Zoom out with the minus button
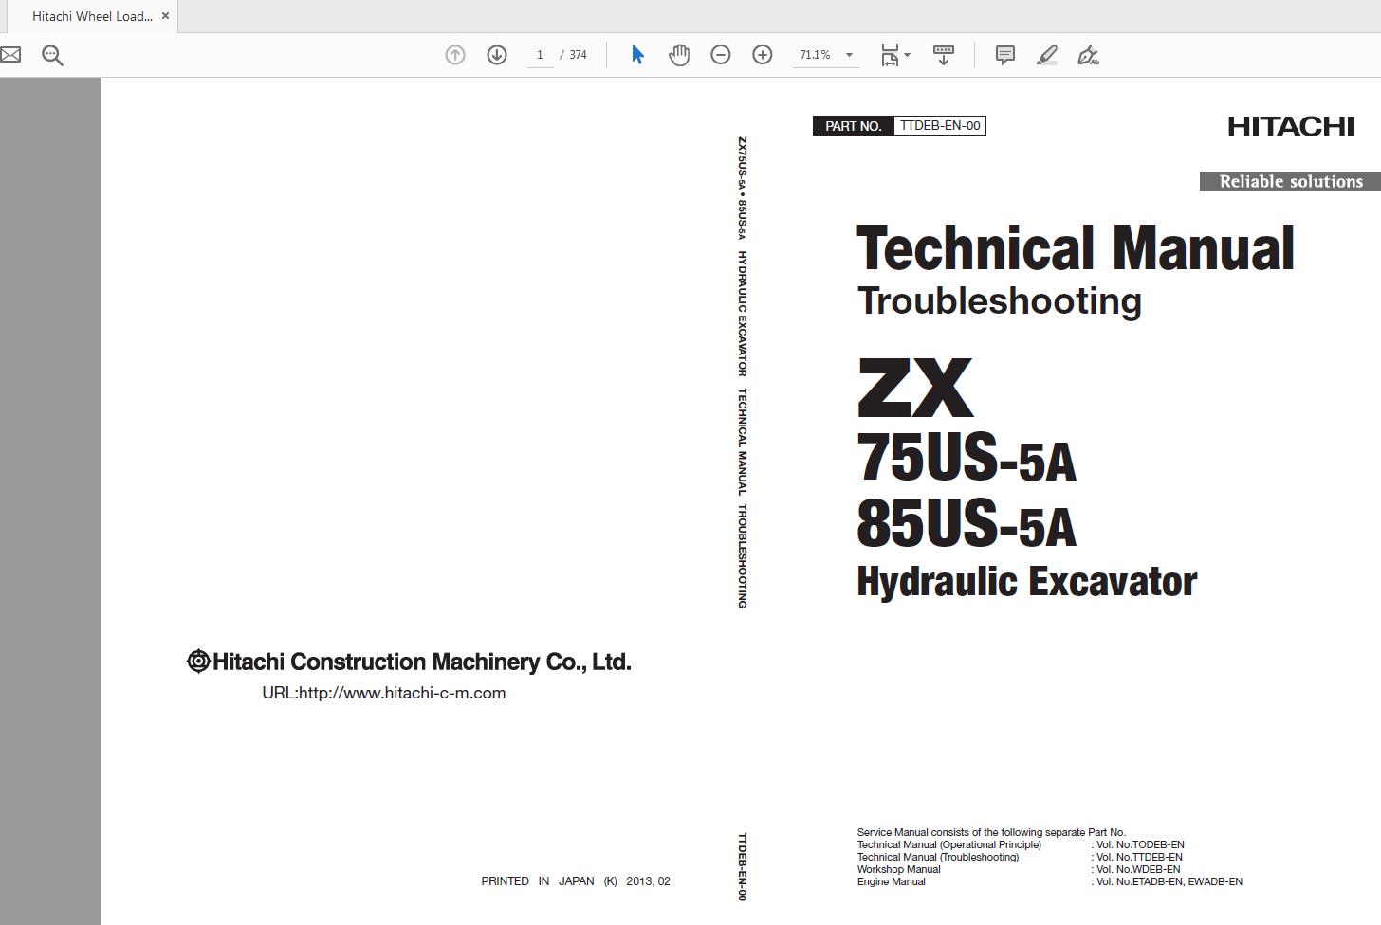This screenshot has height=925, width=1381. tap(721, 55)
